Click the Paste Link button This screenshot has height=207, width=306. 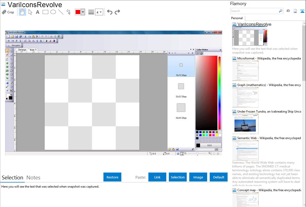[157, 177]
